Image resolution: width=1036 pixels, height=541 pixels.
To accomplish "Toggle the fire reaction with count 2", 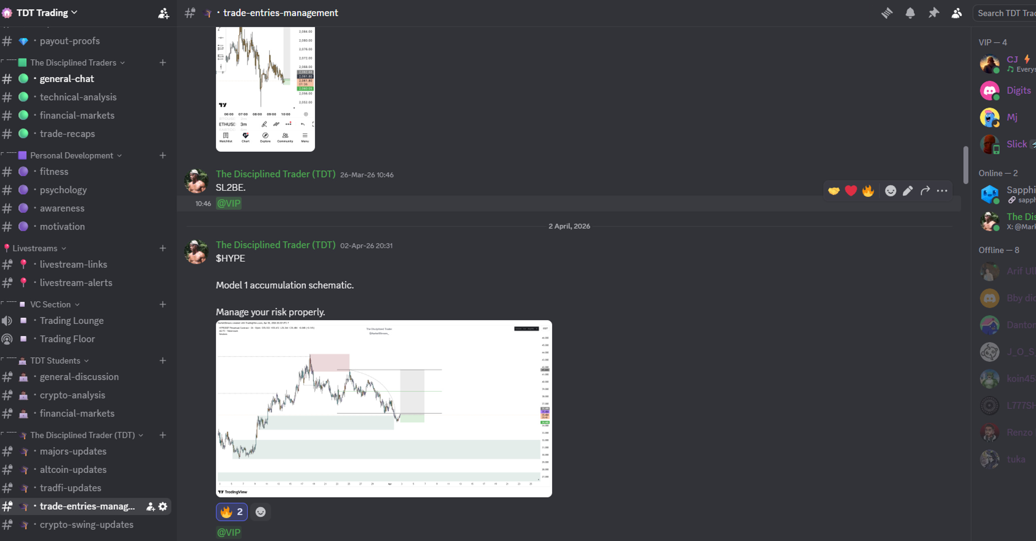I will (231, 512).
